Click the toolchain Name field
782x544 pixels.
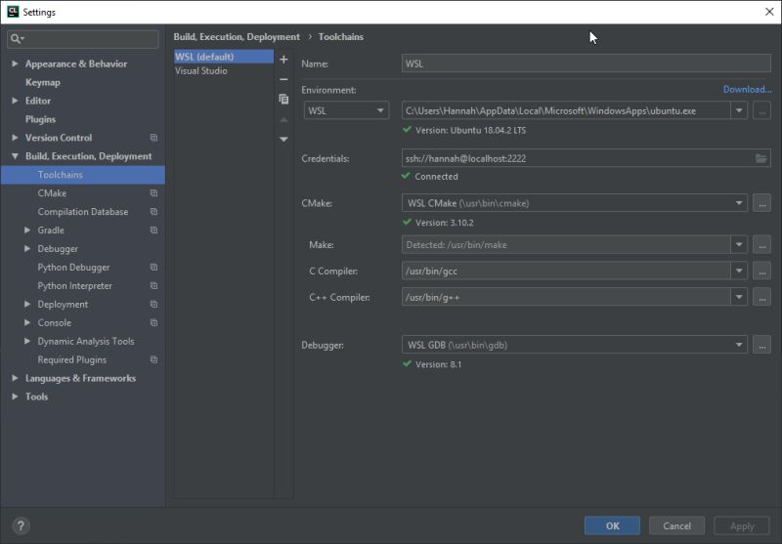coord(586,63)
